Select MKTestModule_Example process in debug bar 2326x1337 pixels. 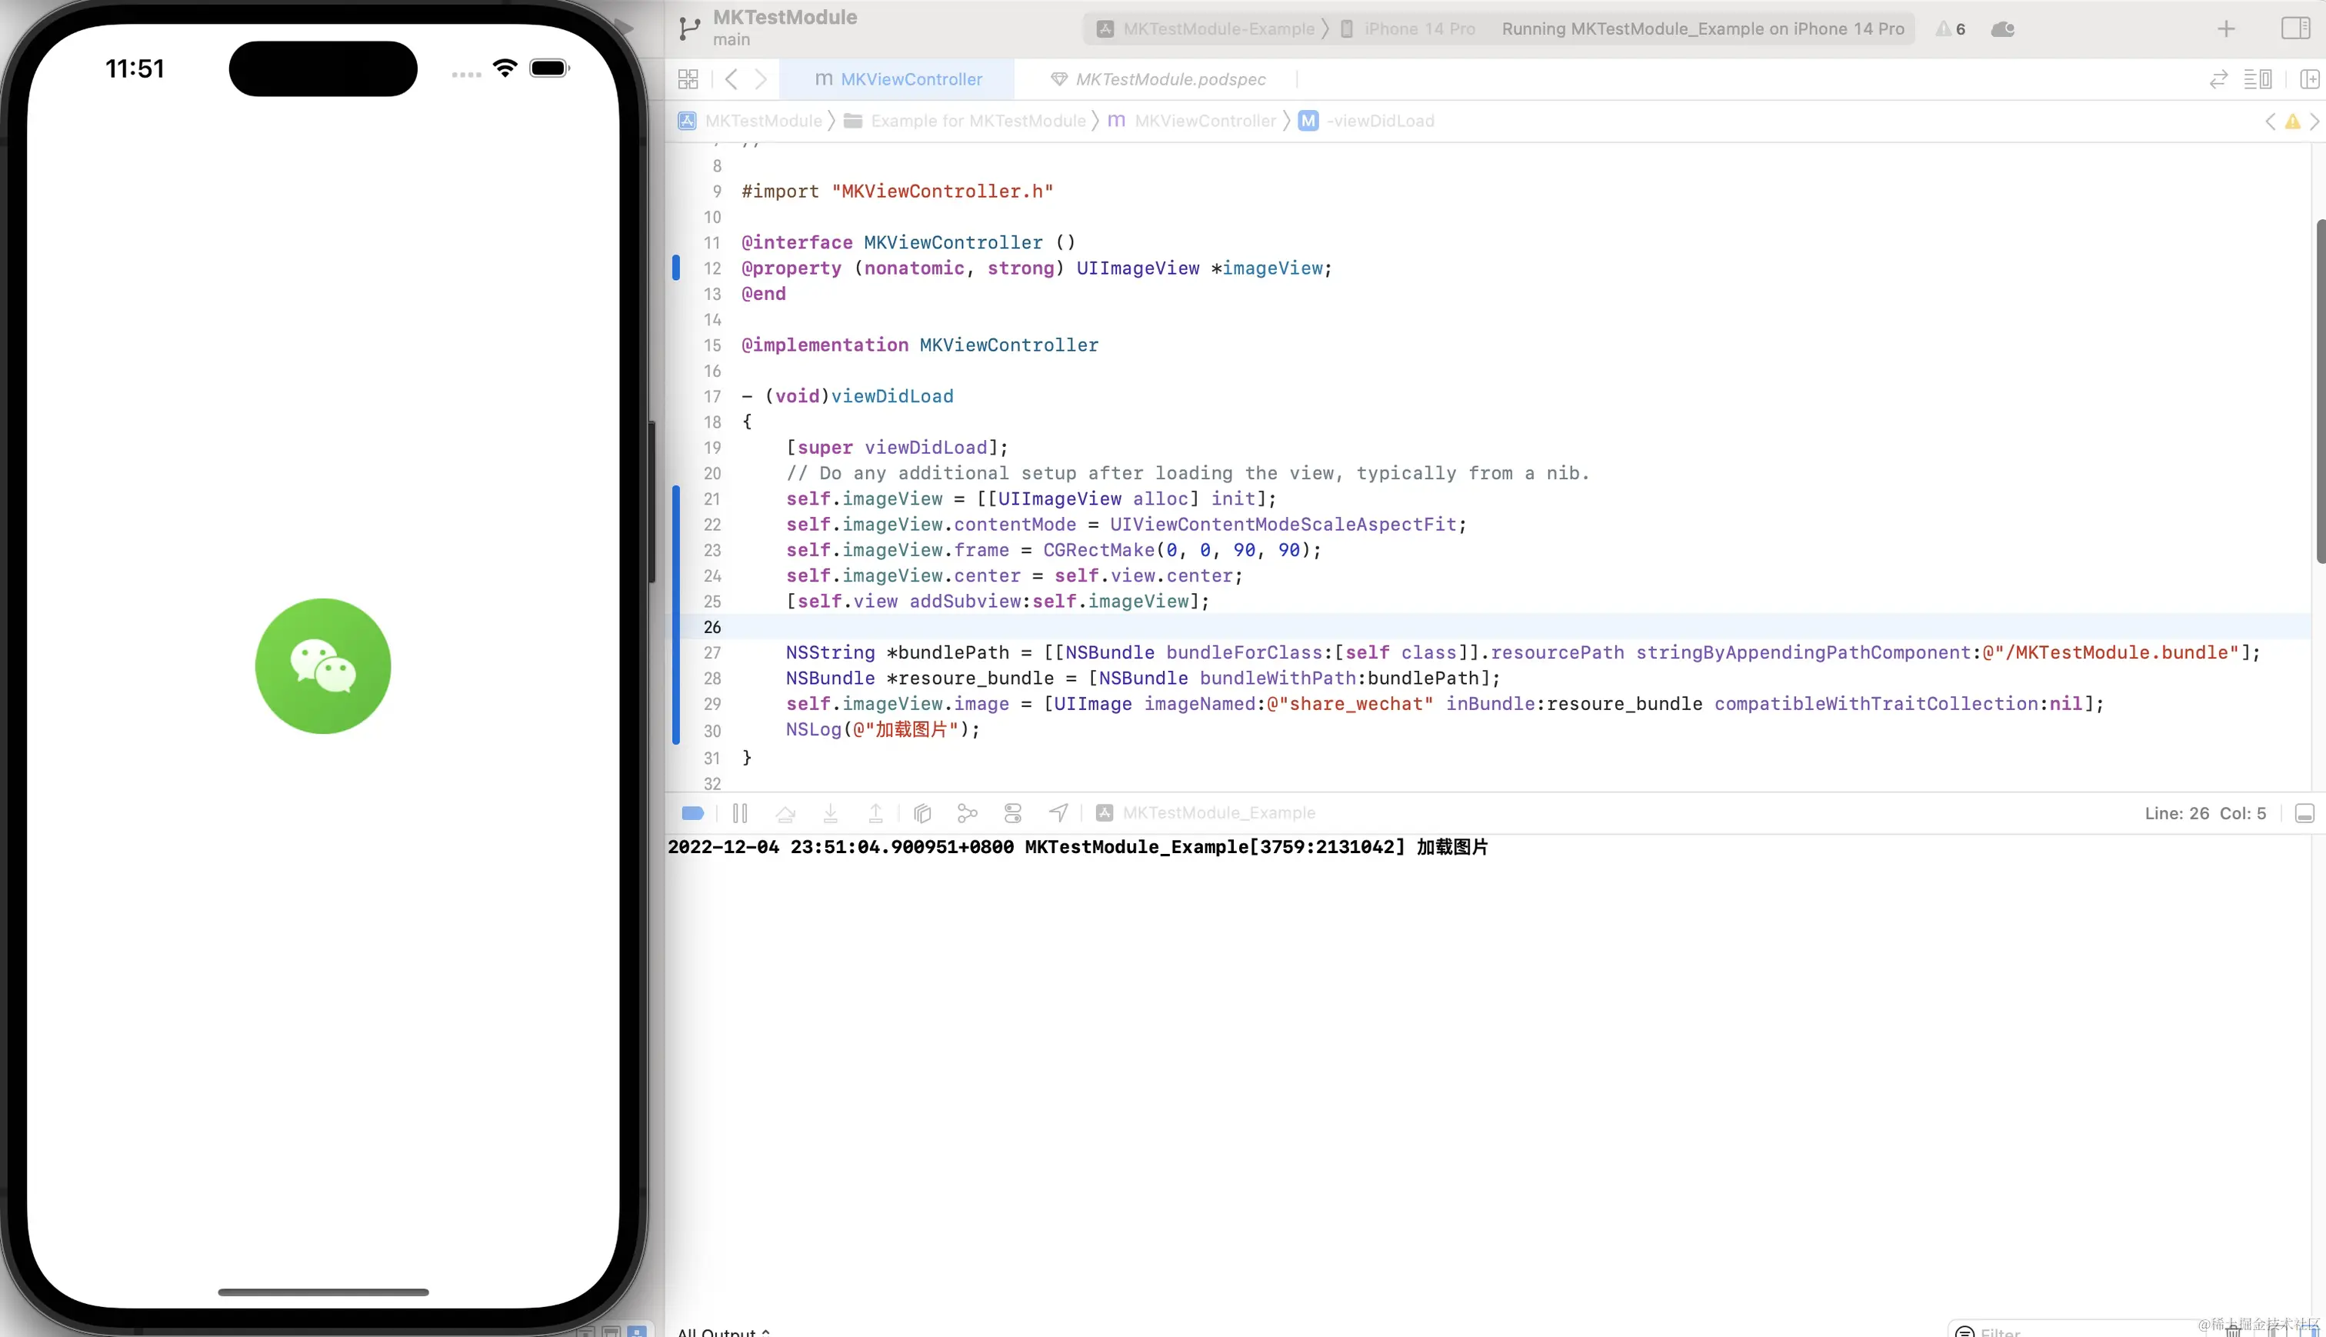point(1206,814)
